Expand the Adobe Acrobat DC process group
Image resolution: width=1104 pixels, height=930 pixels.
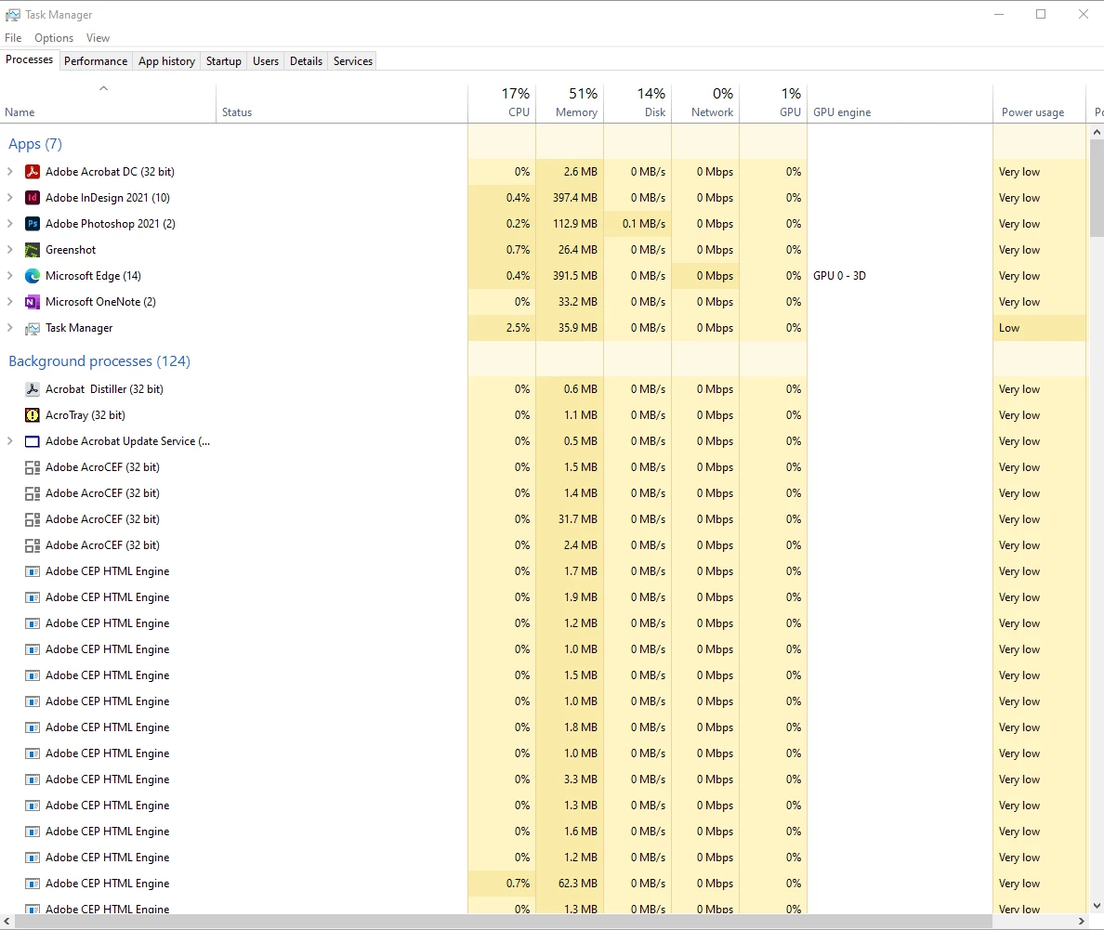[10, 172]
